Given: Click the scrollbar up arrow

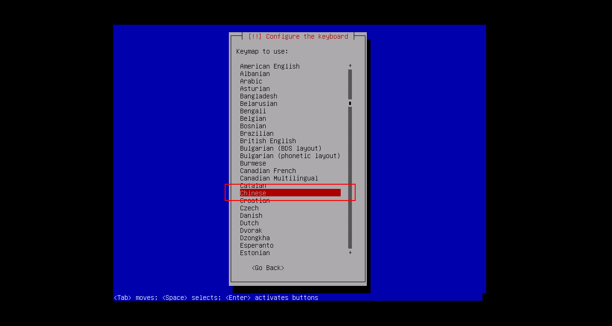Looking at the screenshot, I should point(350,66).
